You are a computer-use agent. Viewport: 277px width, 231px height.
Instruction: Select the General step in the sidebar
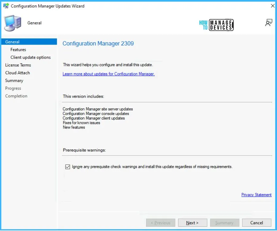pos(12,42)
